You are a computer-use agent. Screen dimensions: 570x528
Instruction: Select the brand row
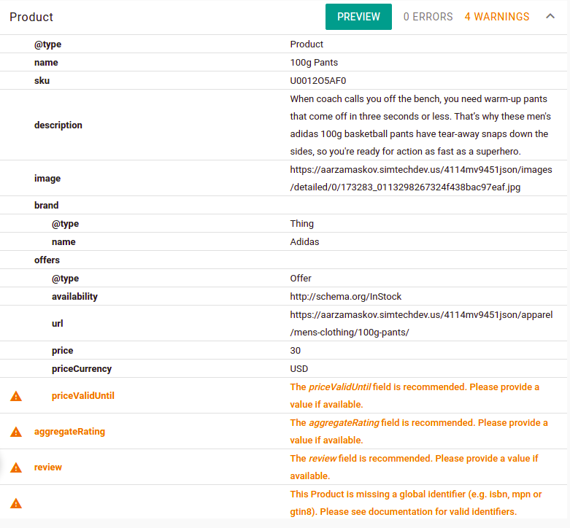tap(284, 205)
